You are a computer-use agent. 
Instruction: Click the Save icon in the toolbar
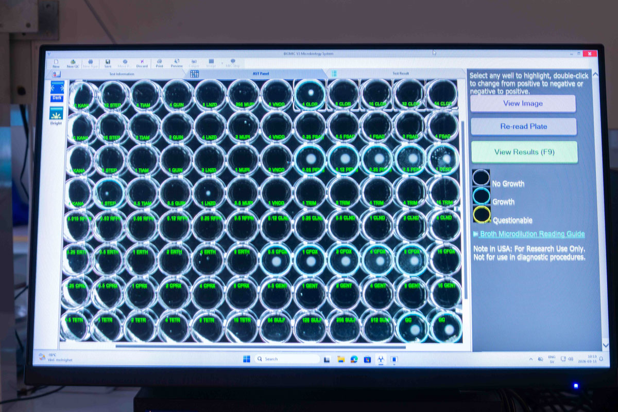click(x=108, y=62)
